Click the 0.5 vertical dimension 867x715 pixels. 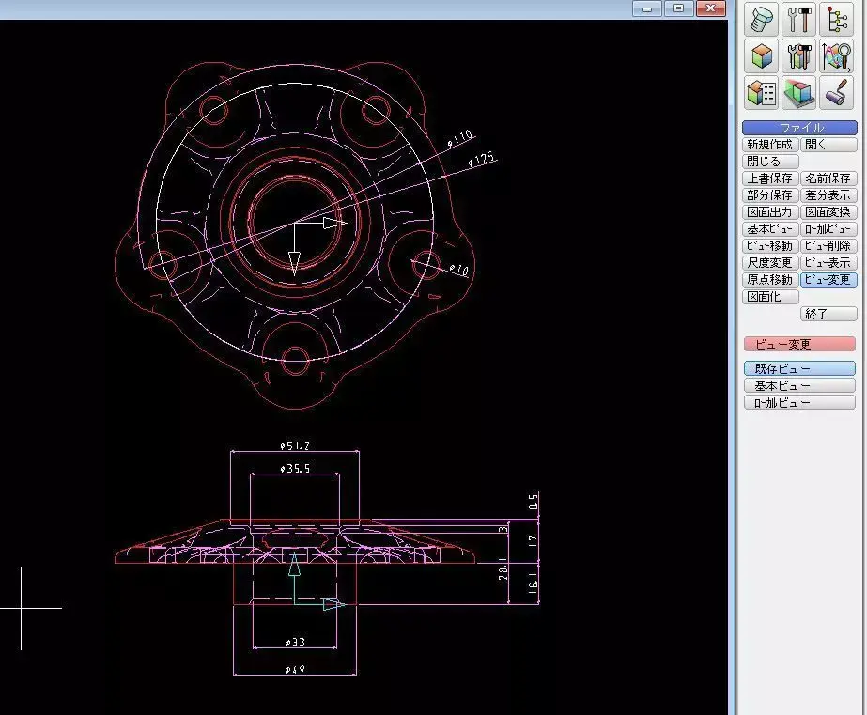(533, 502)
